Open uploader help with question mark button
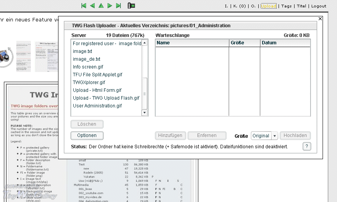This screenshot has width=337, height=202. click(x=307, y=146)
